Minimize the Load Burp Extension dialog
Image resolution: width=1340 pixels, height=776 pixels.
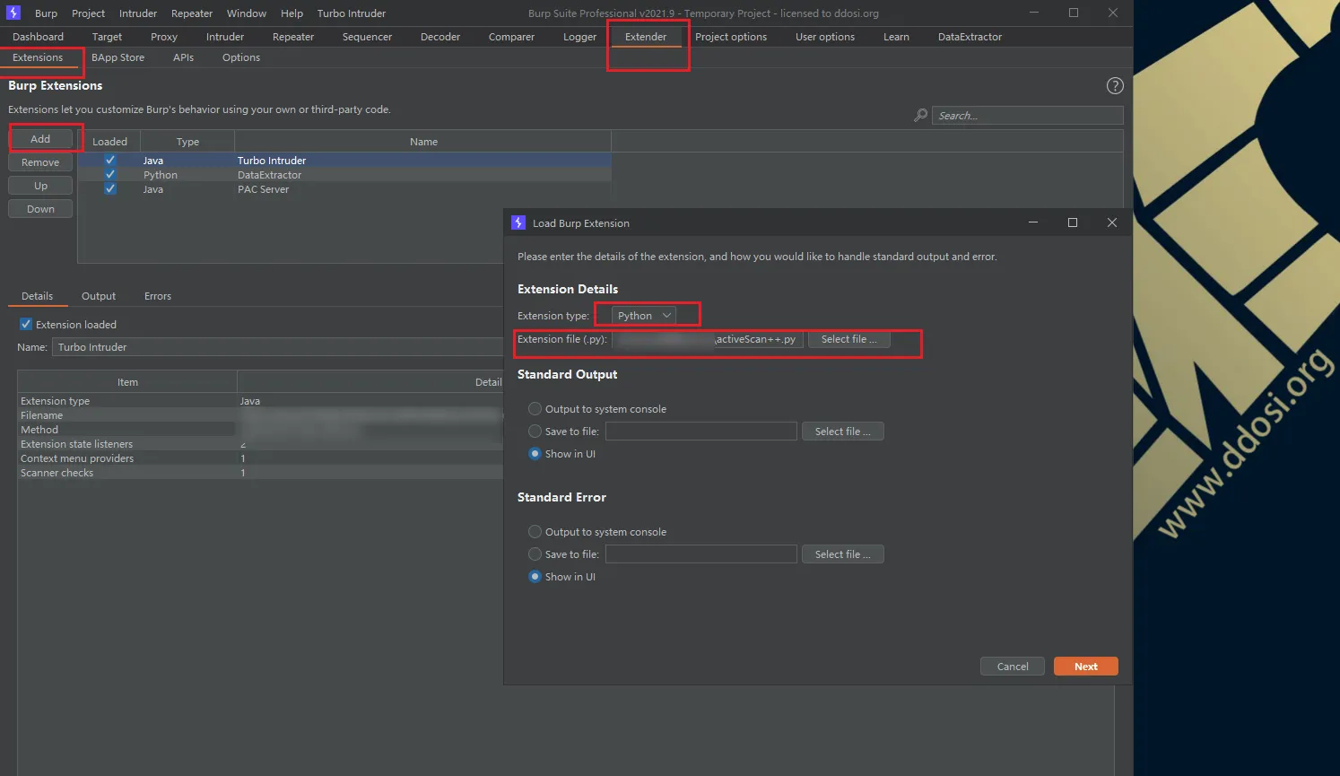coord(1033,222)
